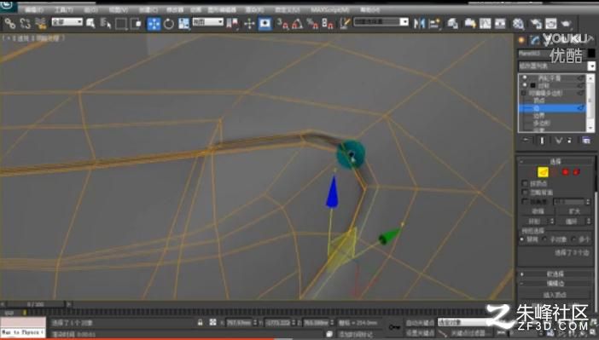The height and width of the screenshot is (340, 599).
Task: Open the Schematic View icon
Action: coord(500,24)
